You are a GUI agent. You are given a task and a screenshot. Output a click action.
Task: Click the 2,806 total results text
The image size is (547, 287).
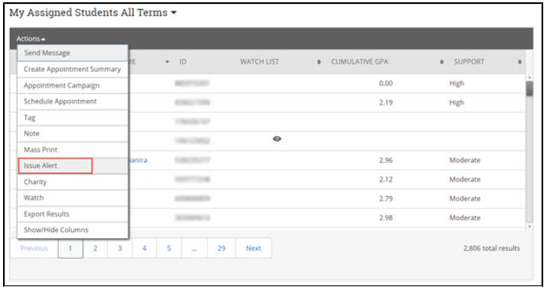coord(491,248)
